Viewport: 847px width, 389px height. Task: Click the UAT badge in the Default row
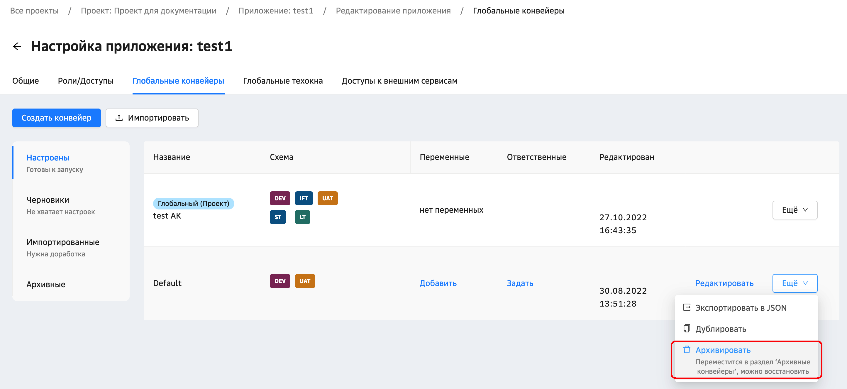304,281
